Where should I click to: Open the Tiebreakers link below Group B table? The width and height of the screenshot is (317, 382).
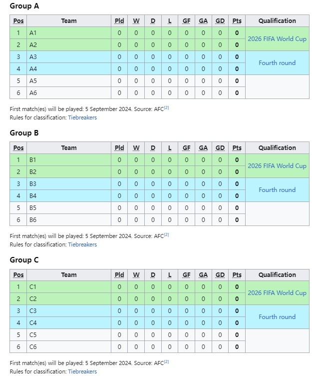click(82, 244)
